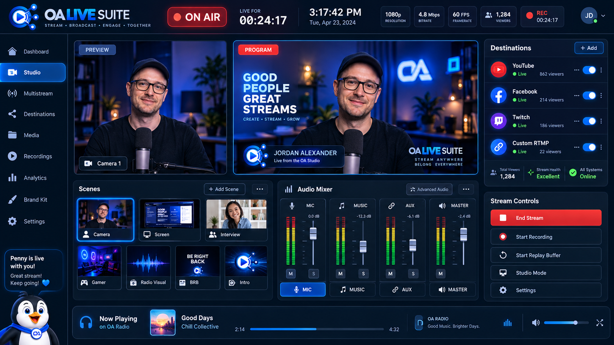
Task: Solo the MUSIC channel with S button
Action: coord(363,274)
